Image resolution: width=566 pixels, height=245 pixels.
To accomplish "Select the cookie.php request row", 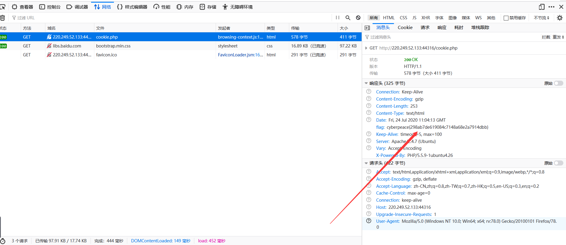I will [181, 37].
